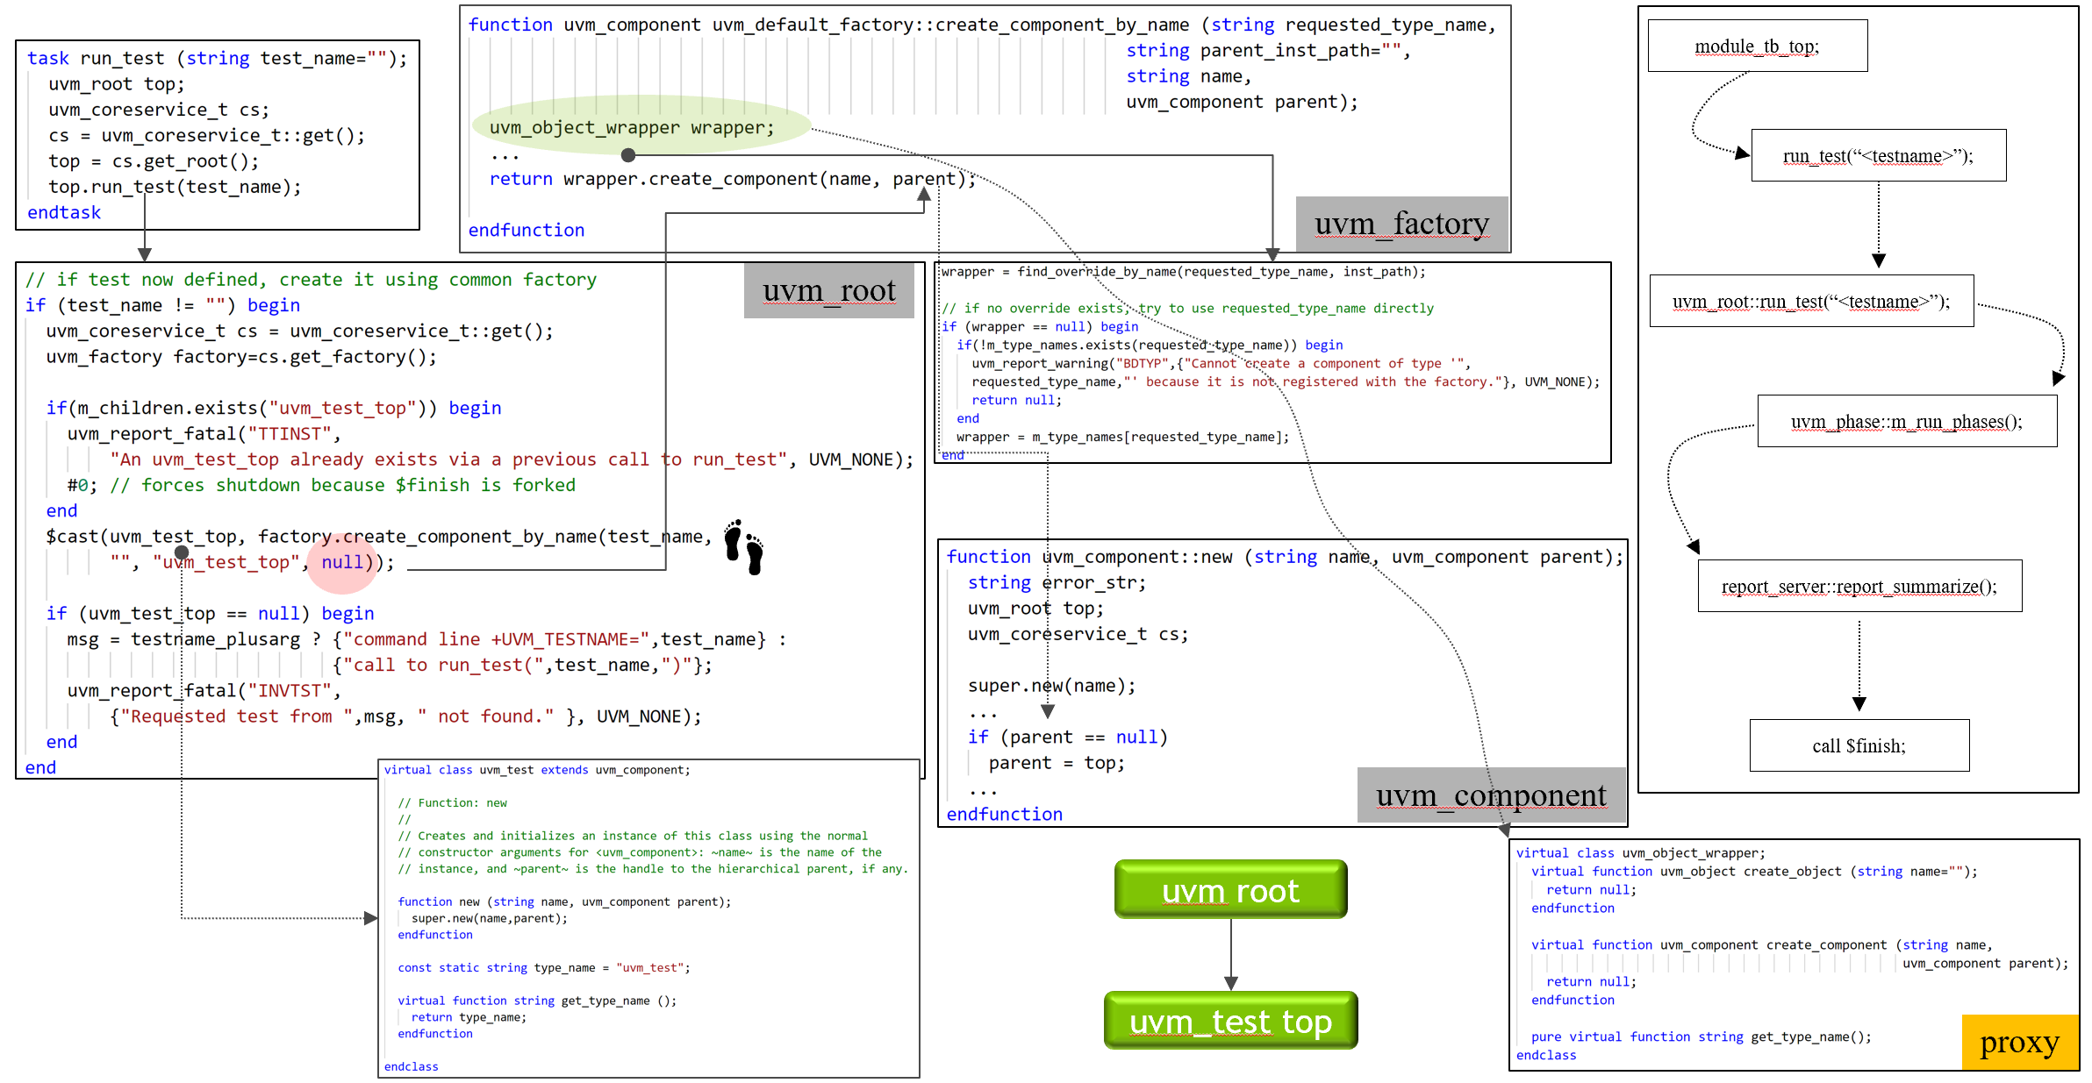
Task: Click the footprints icon
Action: [x=743, y=546]
